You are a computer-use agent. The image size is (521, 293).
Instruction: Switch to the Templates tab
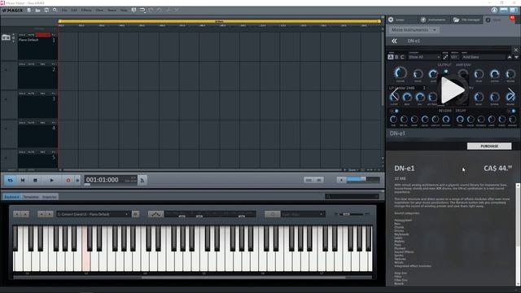point(31,197)
